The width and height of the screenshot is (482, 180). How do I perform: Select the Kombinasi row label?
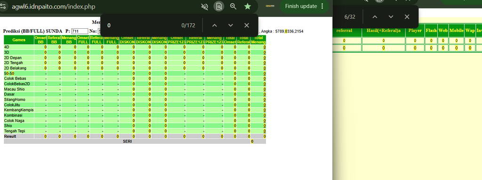[13, 115]
